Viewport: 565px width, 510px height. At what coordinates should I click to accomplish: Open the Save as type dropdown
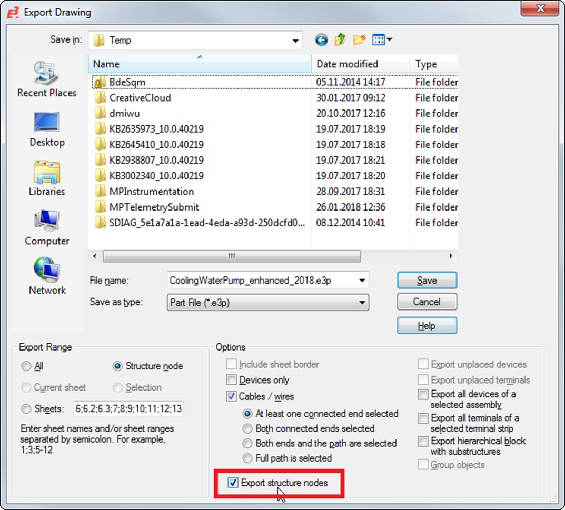362,303
